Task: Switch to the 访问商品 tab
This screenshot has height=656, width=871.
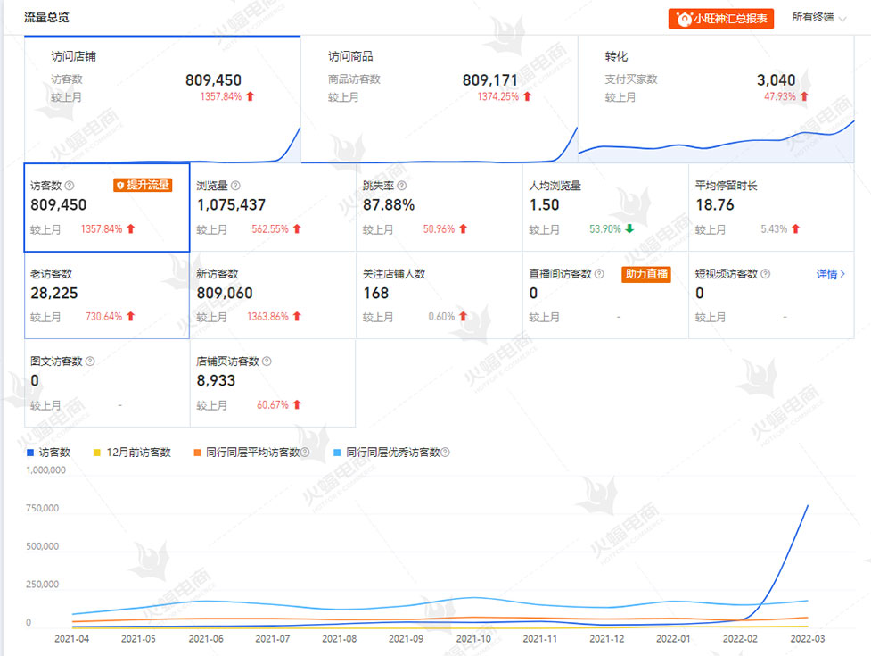Action: coord(439,98)
